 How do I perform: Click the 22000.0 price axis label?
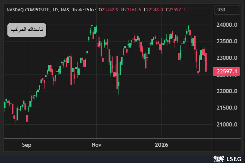(x=227, y=91)
